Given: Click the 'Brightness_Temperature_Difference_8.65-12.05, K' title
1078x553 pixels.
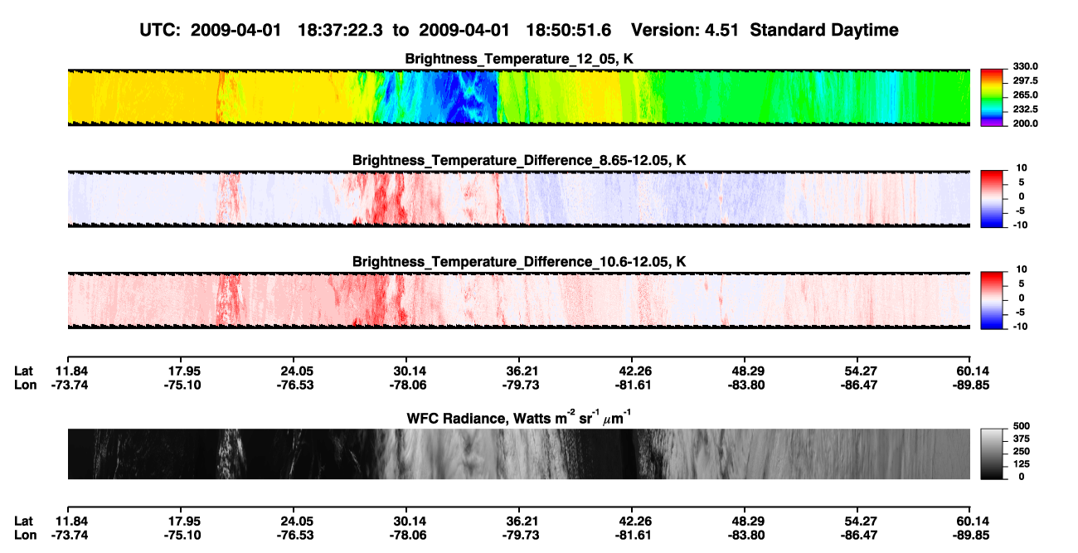Looking at the screenshot, I should [x=519, y=160].
